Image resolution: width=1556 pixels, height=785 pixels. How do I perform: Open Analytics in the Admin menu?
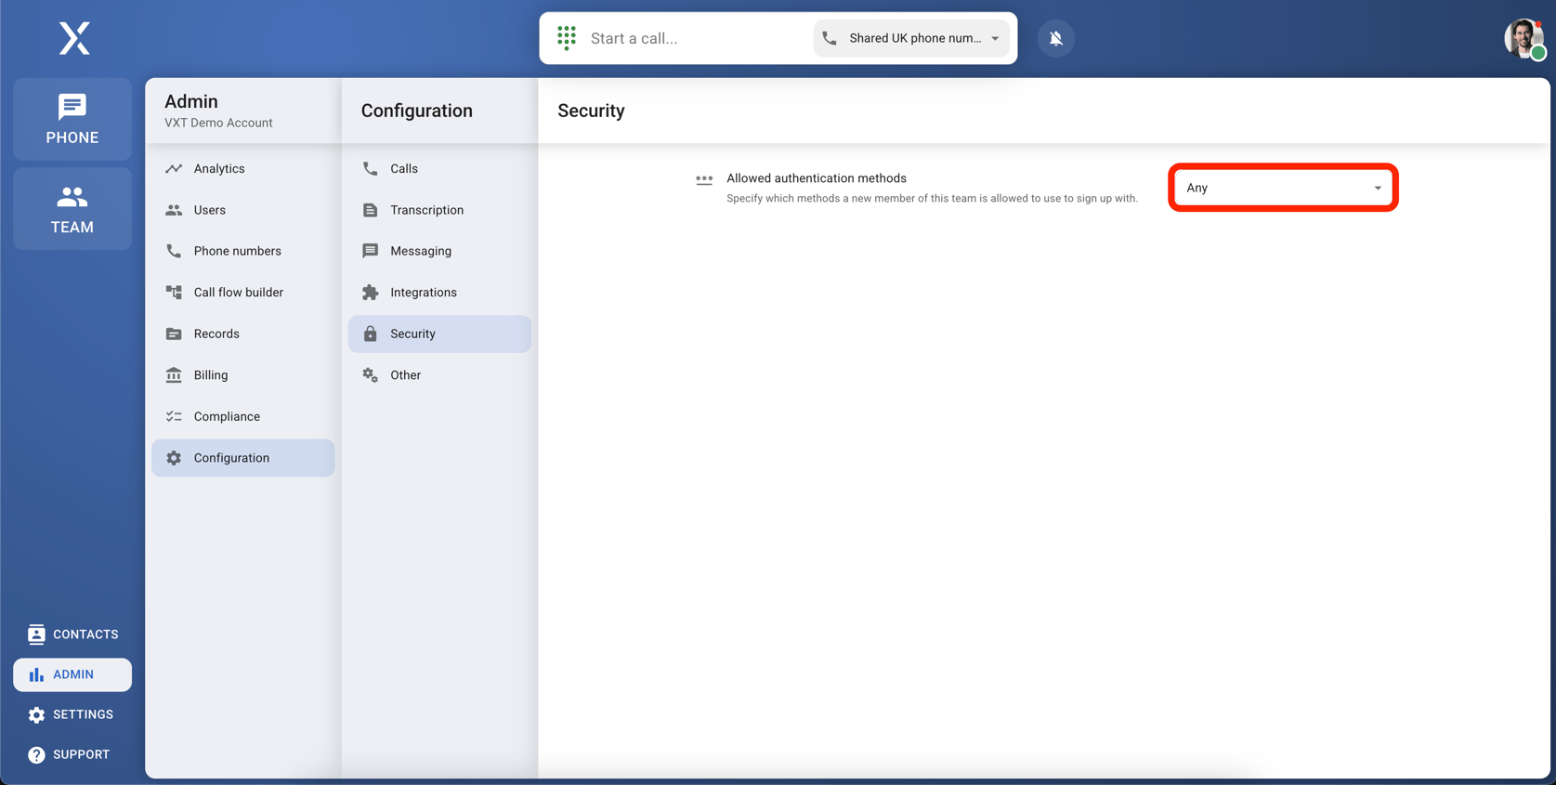[243, 169]
